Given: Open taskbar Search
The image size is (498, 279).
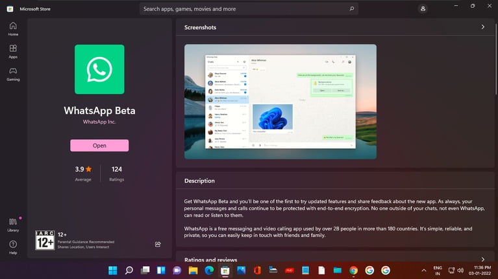Looking at the screenshot, I should (129, 270).
